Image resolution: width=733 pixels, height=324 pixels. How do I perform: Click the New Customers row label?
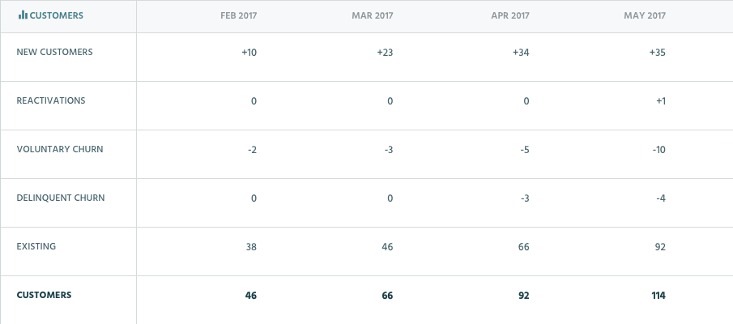(55, 52)
